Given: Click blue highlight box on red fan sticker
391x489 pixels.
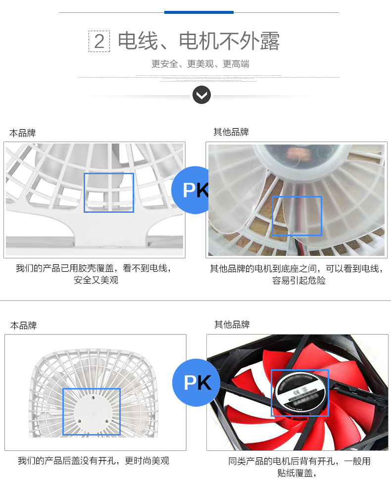Looking at the screenshot, I should point(299,393).
